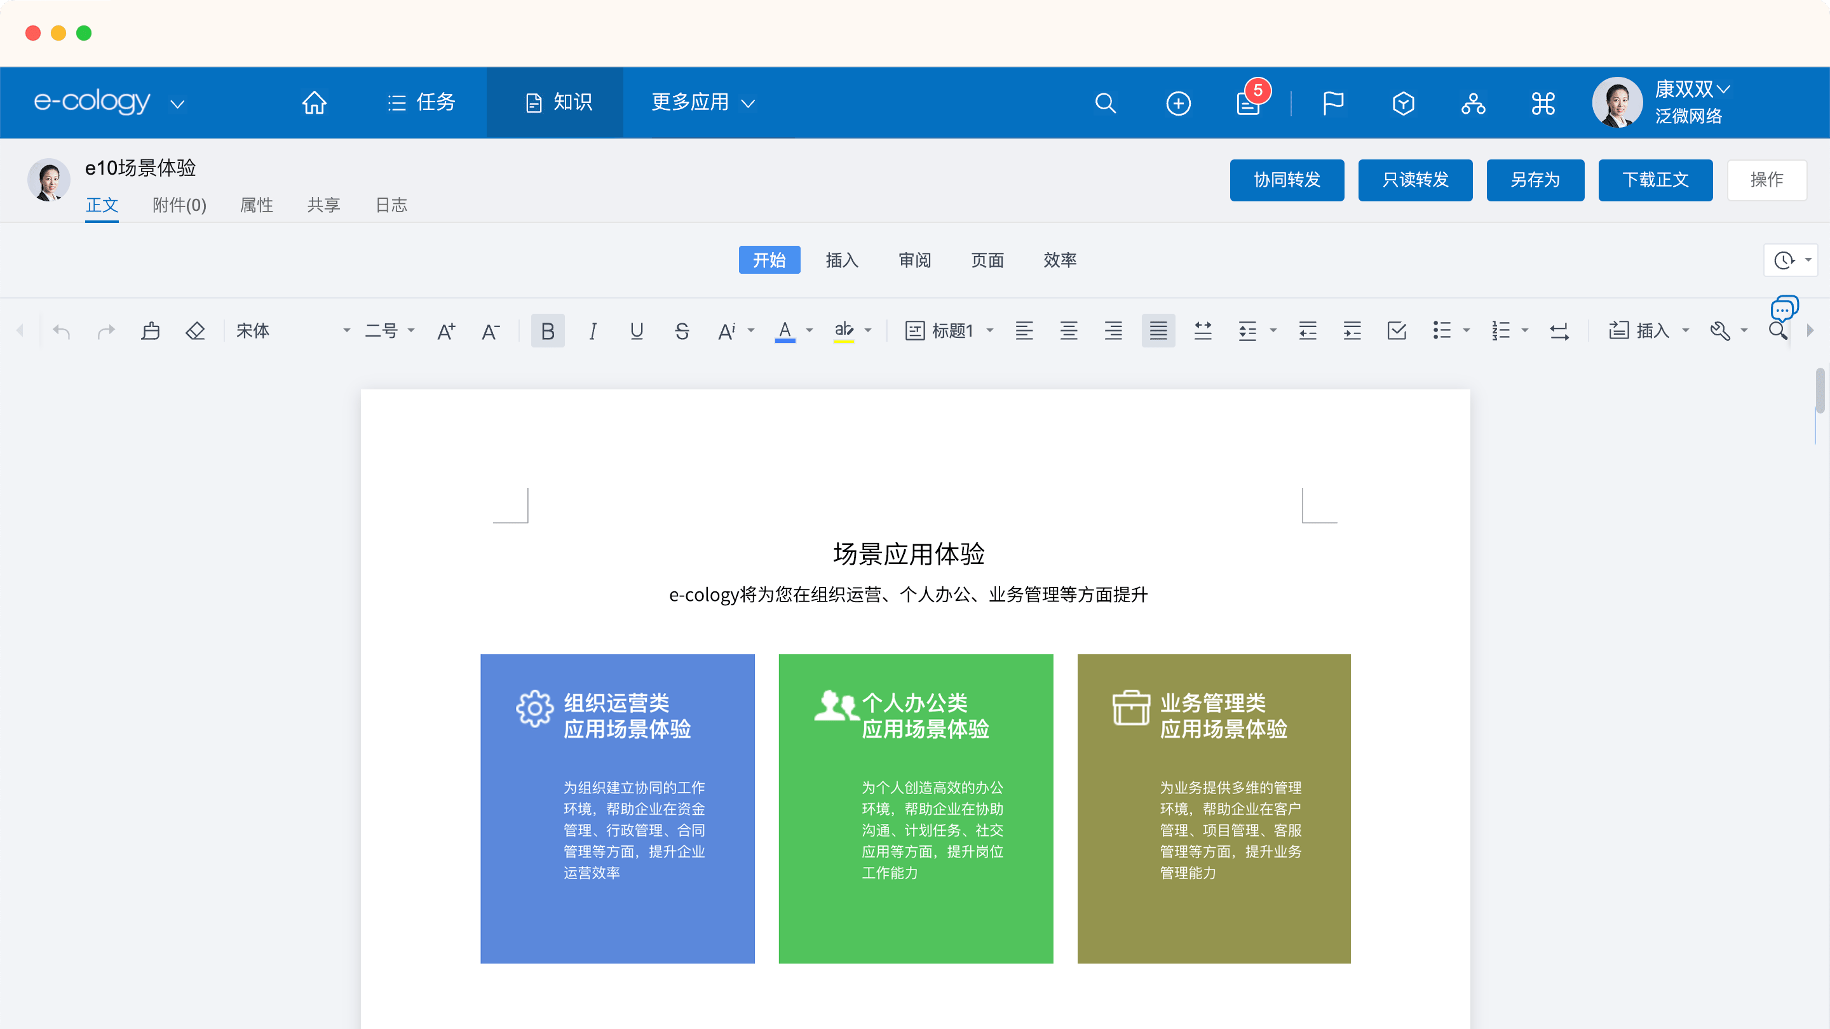The width and height of the screenshot is (1830, 1029).
Task: Open the 附件(0) tab
Action: coord(179,205)
